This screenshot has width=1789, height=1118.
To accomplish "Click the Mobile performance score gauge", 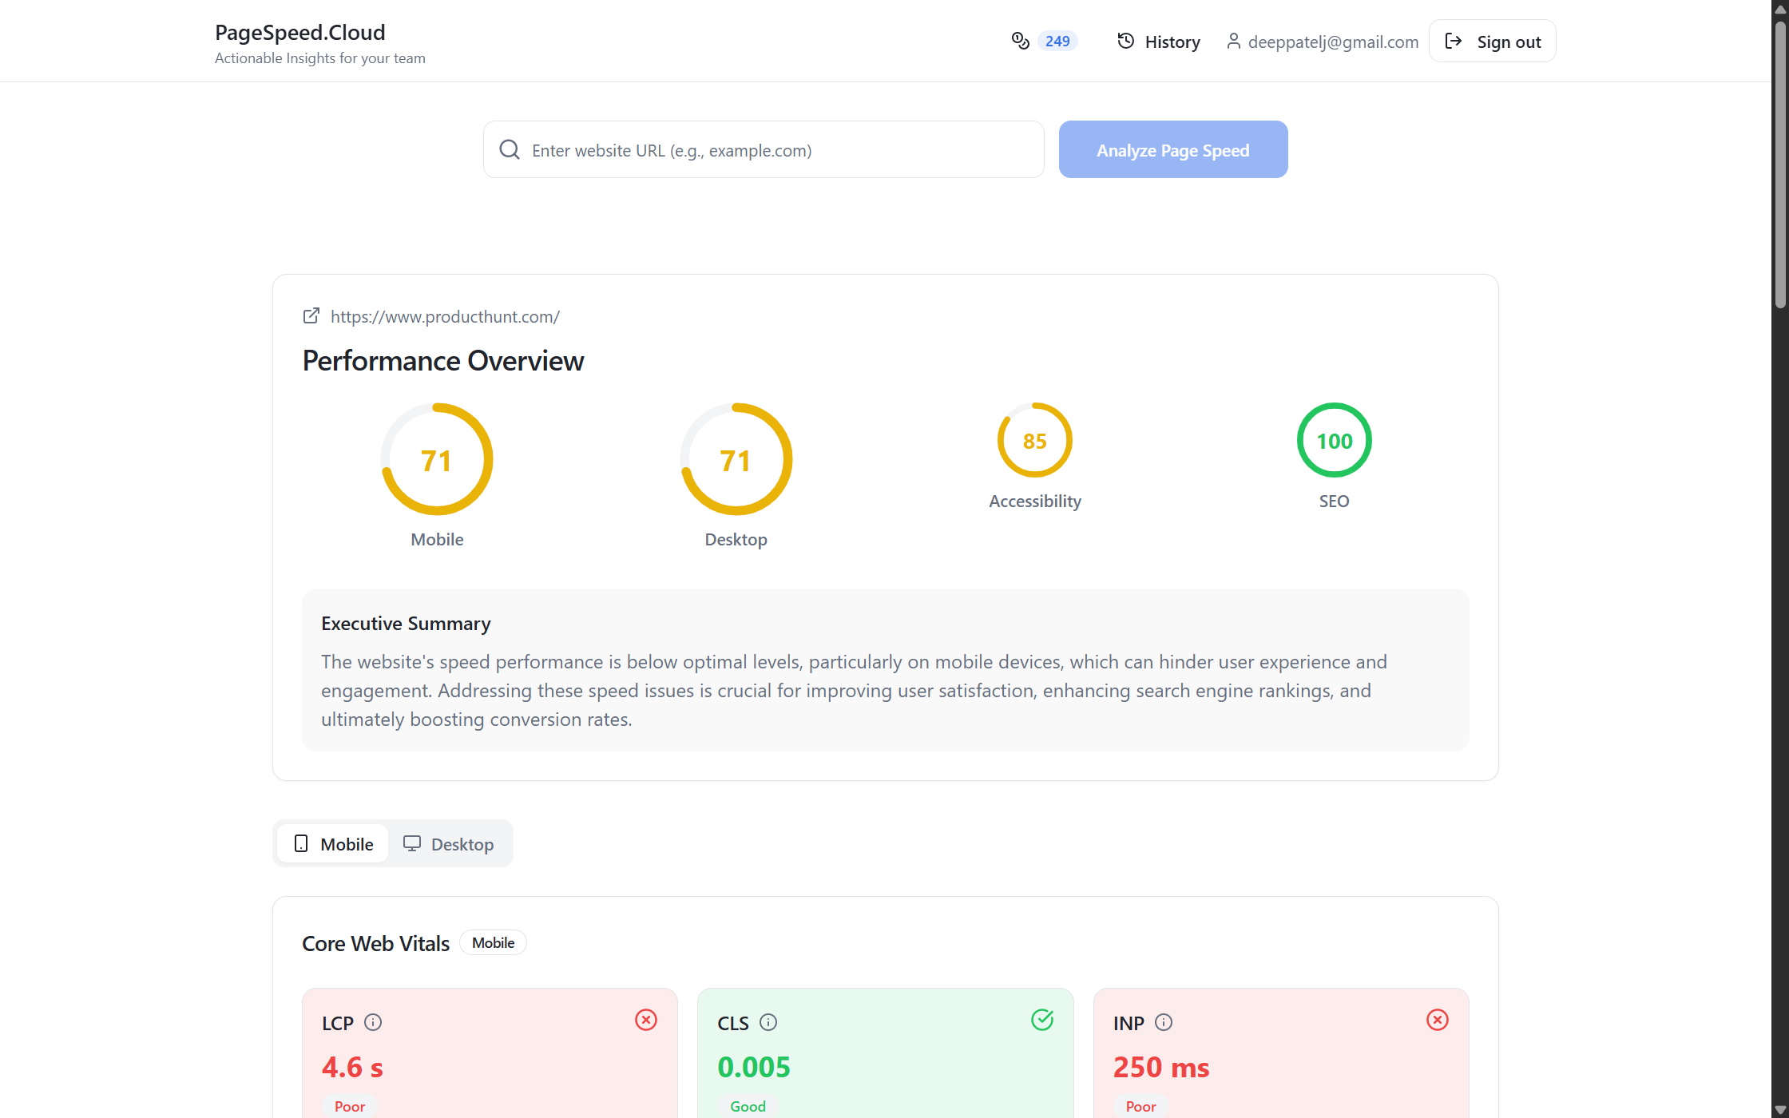I will [x=437, y=459].
